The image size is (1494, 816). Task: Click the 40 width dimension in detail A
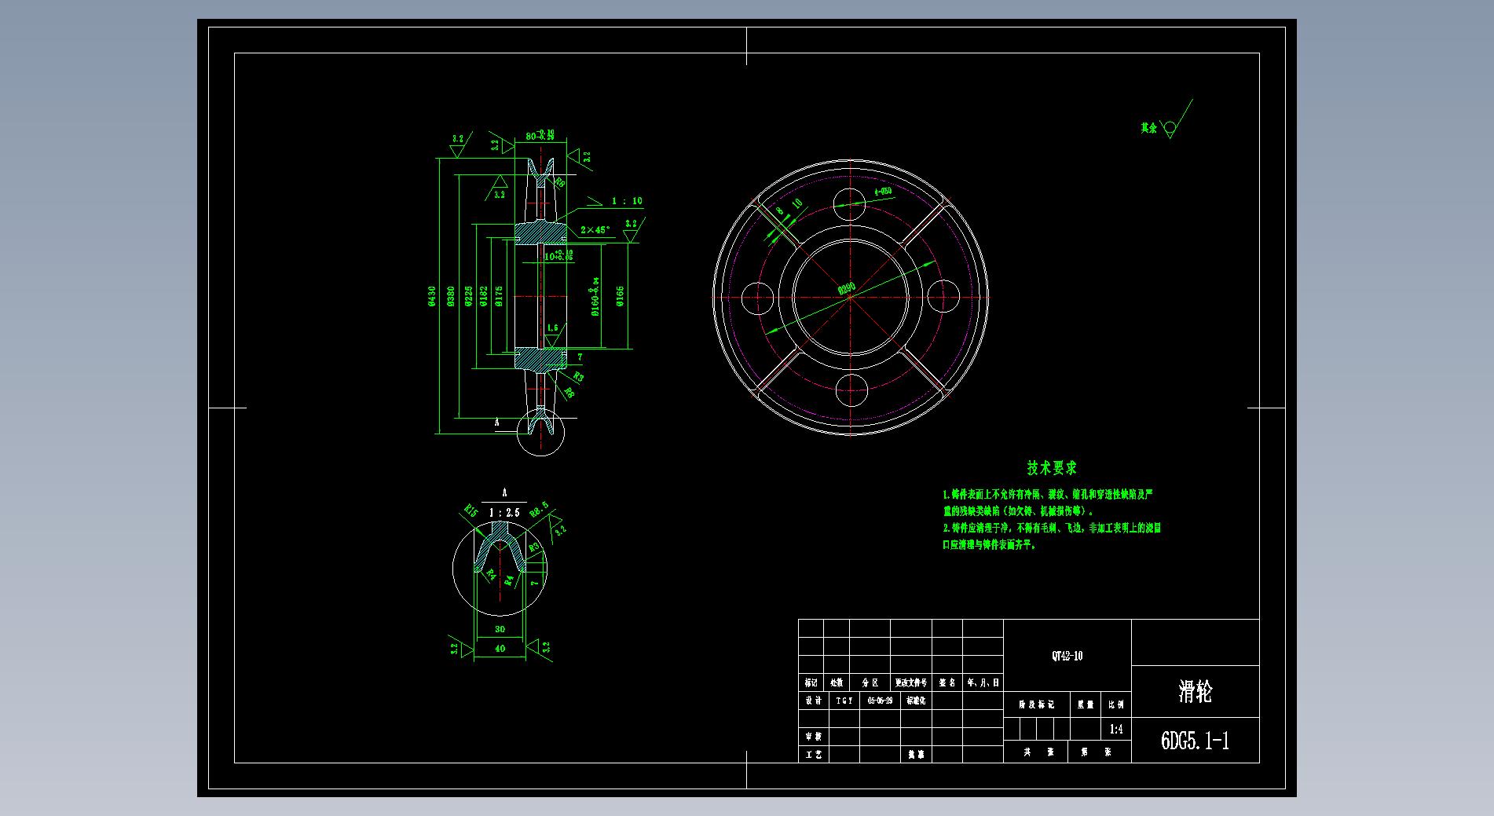point(500,649)
